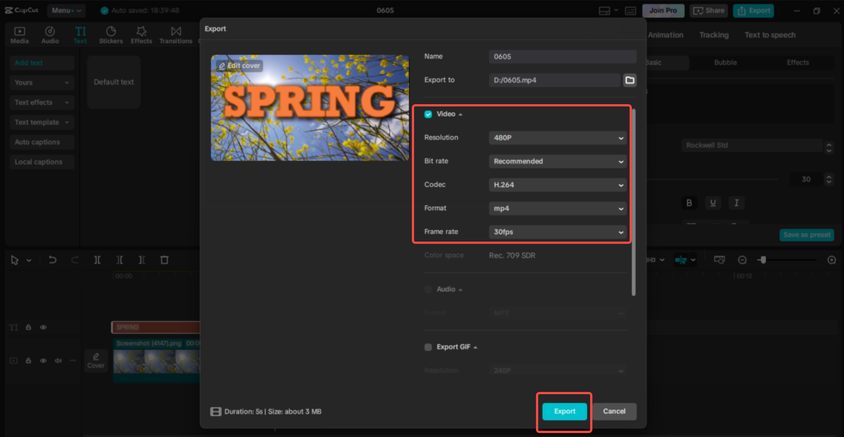Screen dimensions: 844x437
Task: Click the Save as preset button
Action: point(807,235)
